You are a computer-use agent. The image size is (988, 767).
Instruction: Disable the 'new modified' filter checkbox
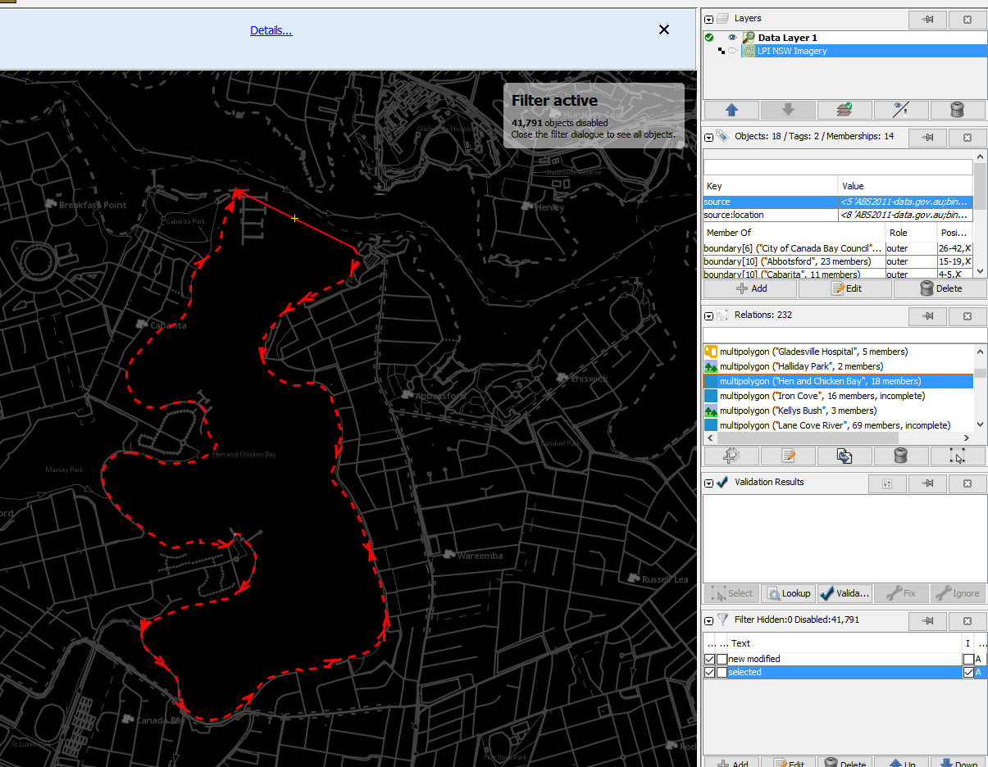pyautogui.click(x=710, y=659)
